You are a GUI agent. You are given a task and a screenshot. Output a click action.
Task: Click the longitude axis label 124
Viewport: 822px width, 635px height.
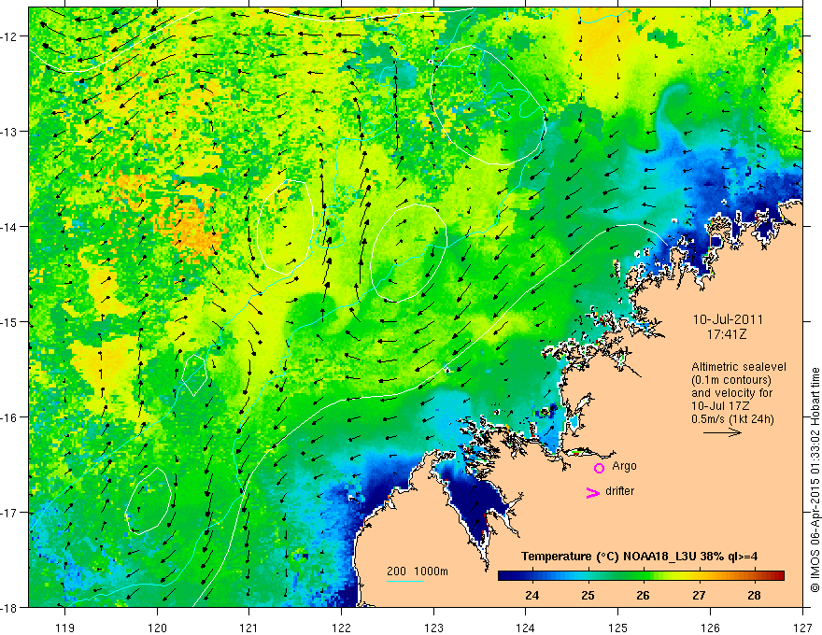click(x=526, y=628)
